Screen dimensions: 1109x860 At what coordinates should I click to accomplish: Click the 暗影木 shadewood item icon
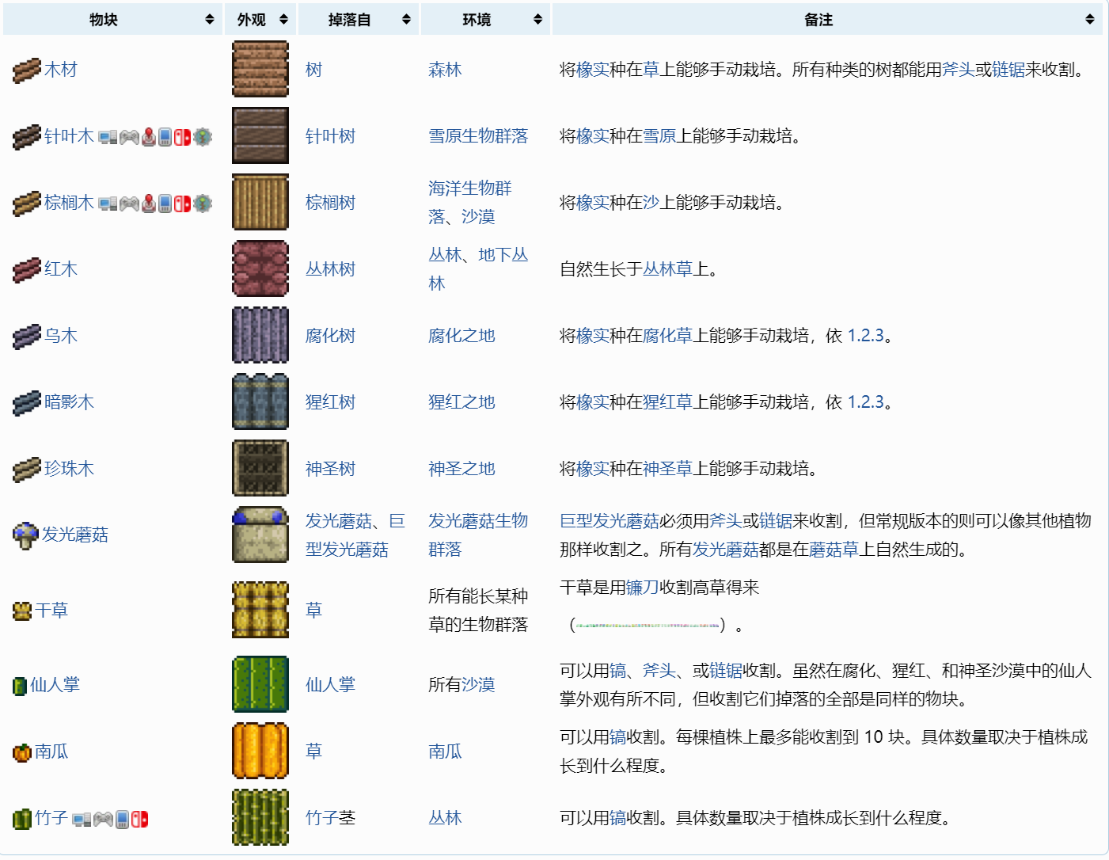[x=26, y=403]
